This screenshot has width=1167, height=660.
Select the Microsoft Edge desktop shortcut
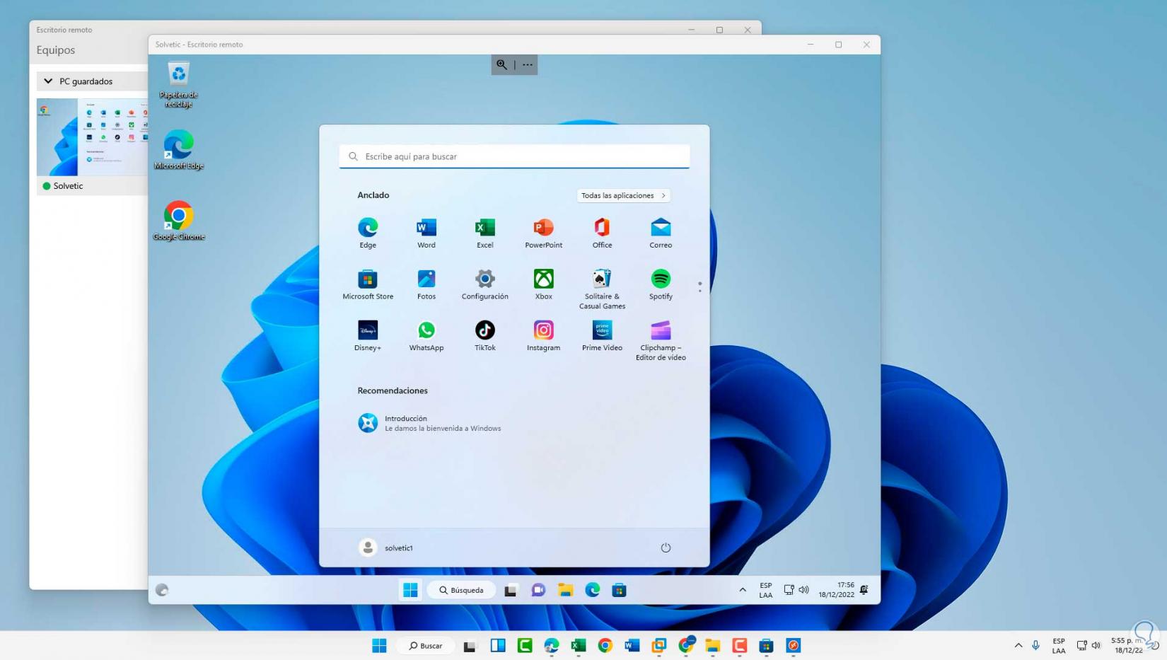(x=178, y=149)
